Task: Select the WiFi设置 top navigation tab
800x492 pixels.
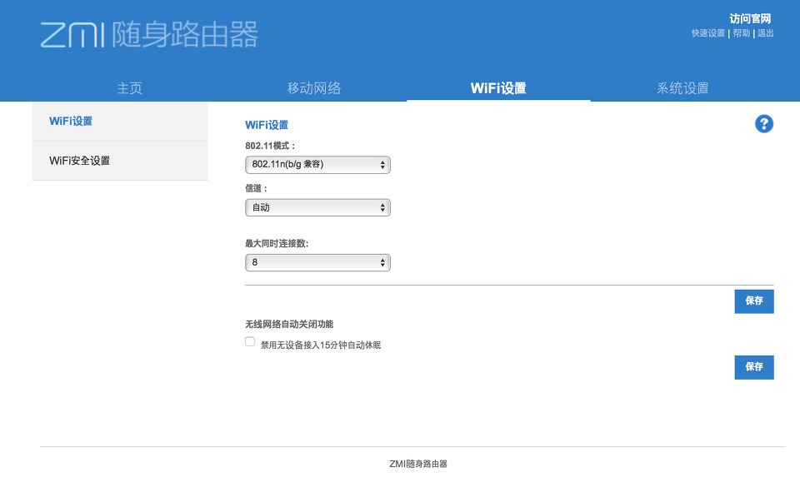Action: 498,88
